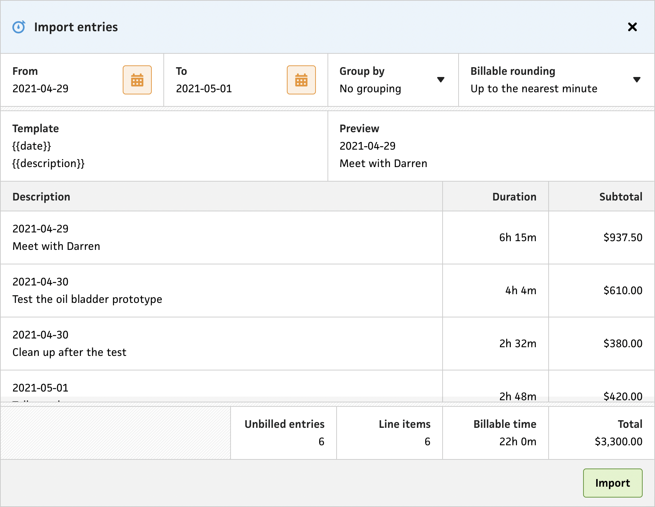655x507 pixels.
Task: Click the $937.50 subtotal cell
Action: [623, 238]
